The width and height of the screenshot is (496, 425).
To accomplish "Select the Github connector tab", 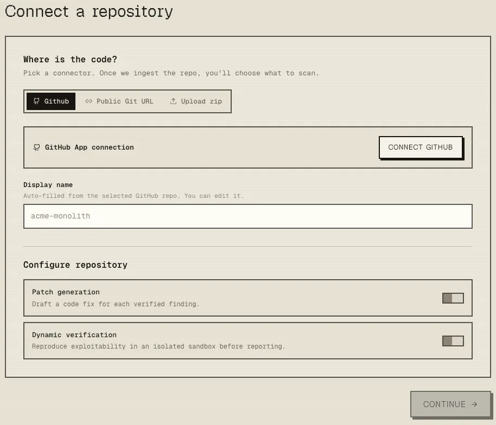I will coord(51,101).
